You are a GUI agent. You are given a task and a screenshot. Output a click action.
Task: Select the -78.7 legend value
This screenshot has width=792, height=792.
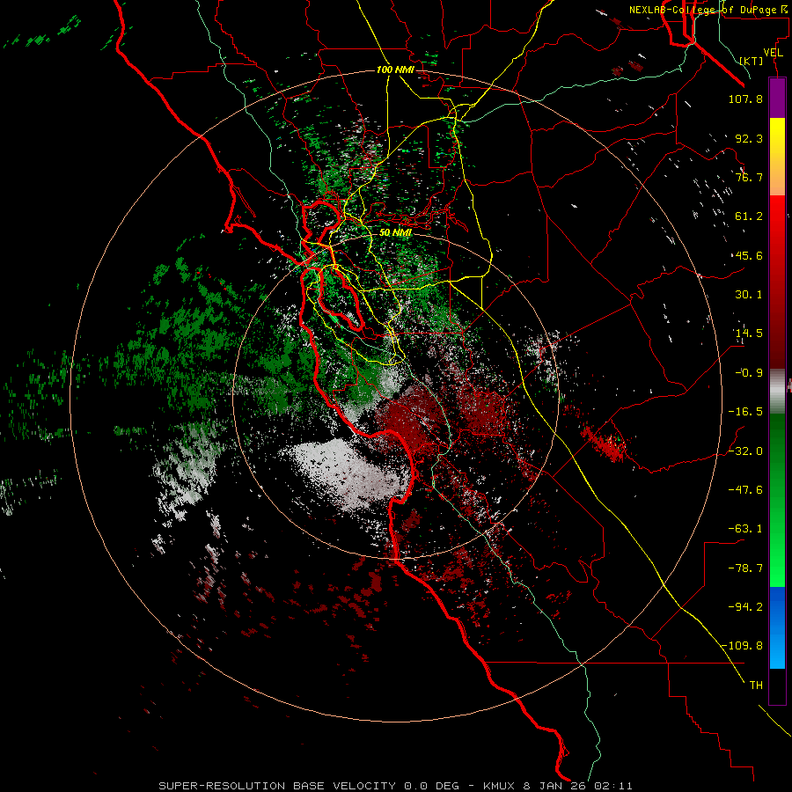[x=745, y=568]
